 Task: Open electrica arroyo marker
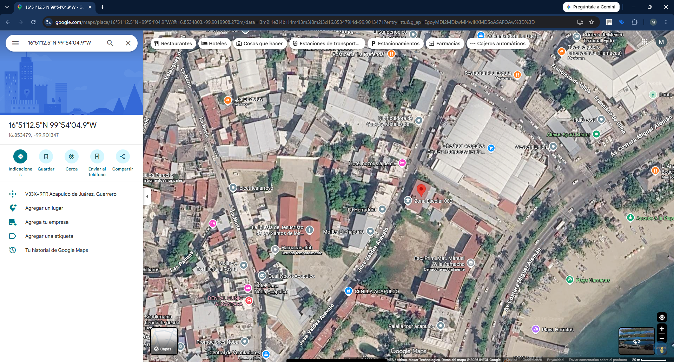[233, 188]
